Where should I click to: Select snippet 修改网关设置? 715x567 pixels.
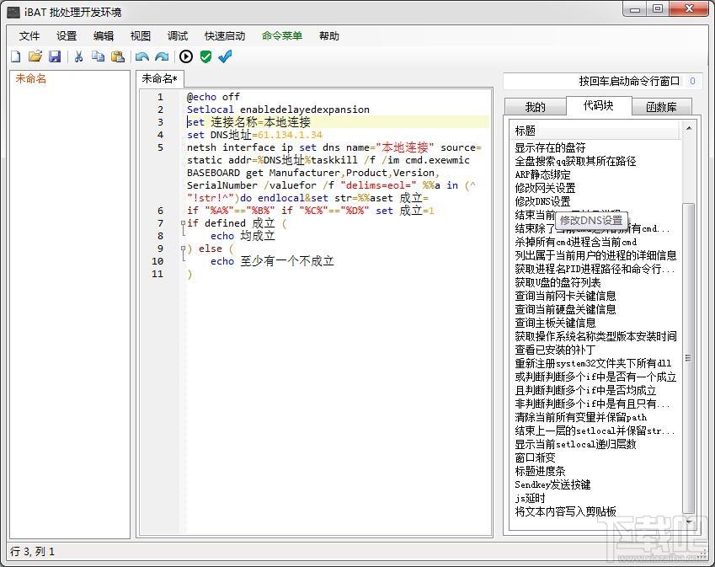click(545, 188)
